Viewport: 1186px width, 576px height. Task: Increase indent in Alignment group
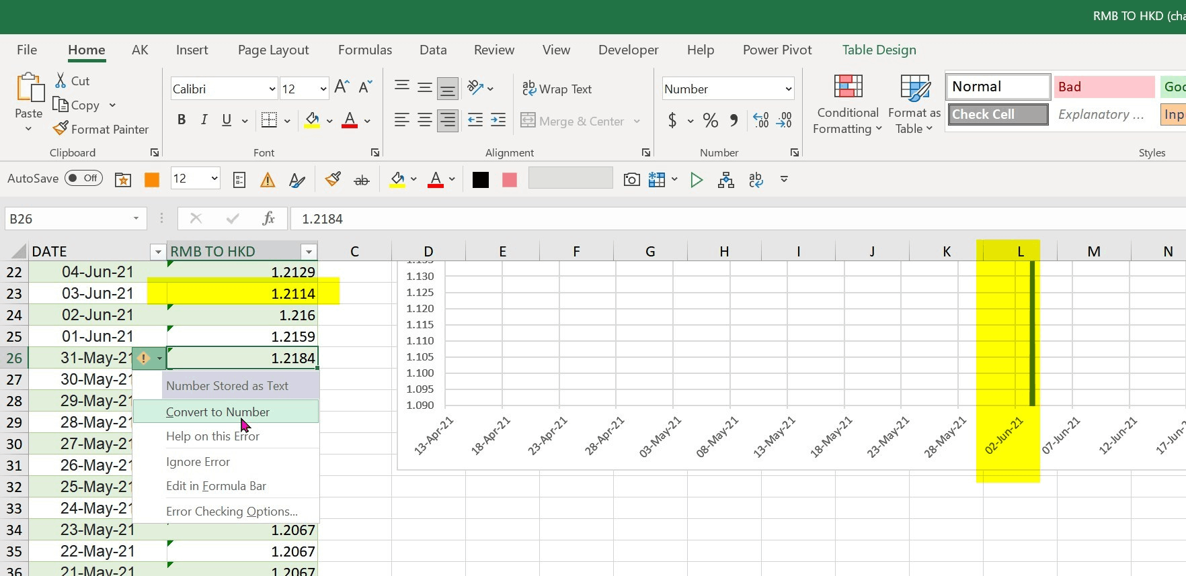click(498, 120)
